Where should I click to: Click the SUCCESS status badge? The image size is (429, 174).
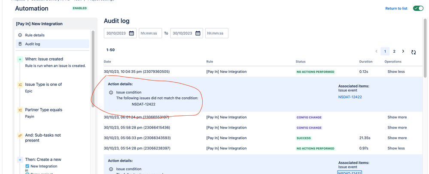coord(304,138)
